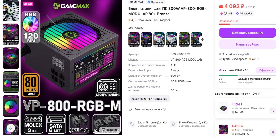Expand installment Частями 929 ₽ details
Image resolution: width=276 pixels, height=138 pixels.
click(x=248, y=70)
